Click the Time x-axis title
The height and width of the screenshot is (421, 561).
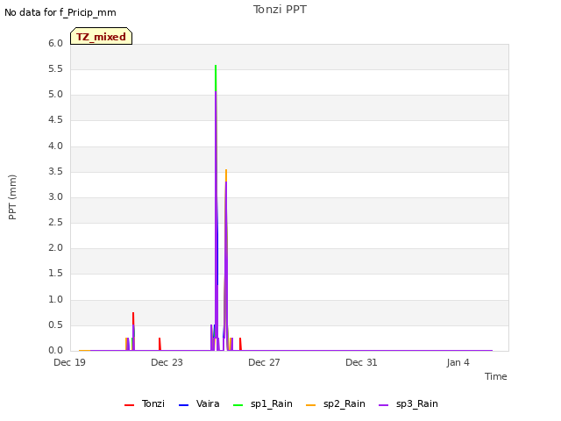(496, 376)
